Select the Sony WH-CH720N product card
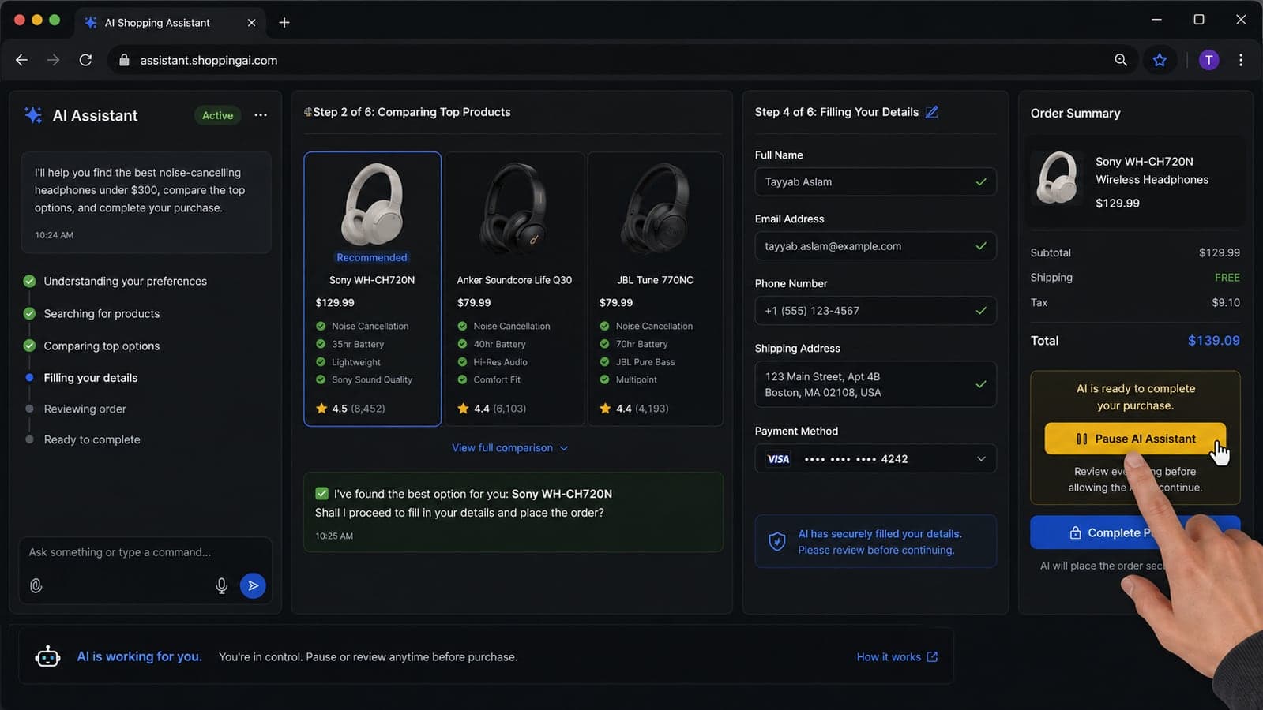Screen dimensions: 1263x710 tap(372, 289)
